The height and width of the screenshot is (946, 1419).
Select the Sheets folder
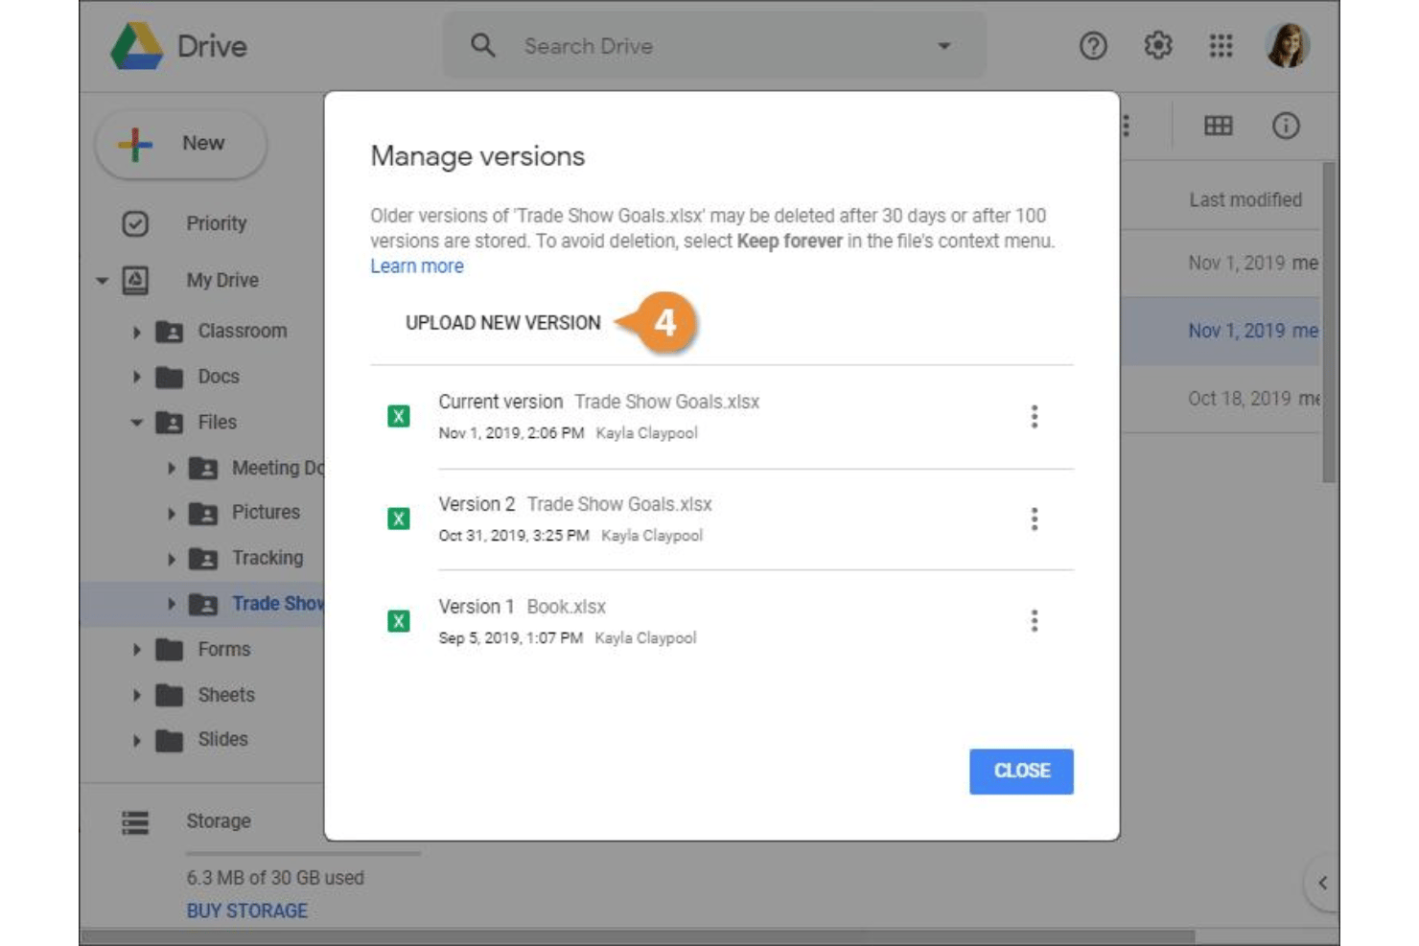pos(226,695)
